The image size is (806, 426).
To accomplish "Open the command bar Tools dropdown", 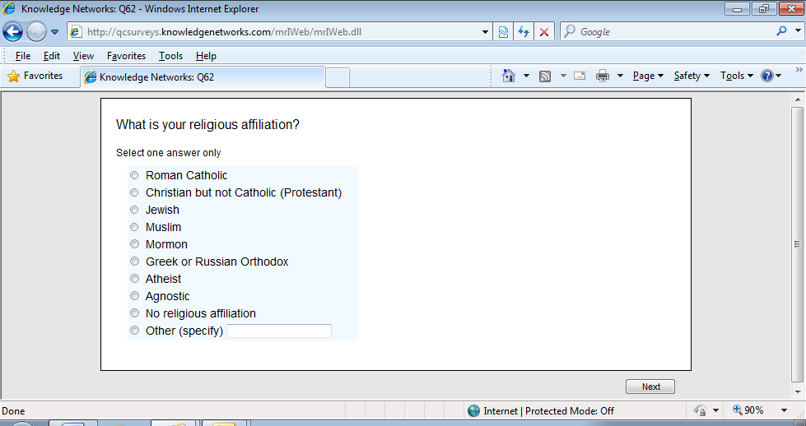I will (x=737, y=76).
